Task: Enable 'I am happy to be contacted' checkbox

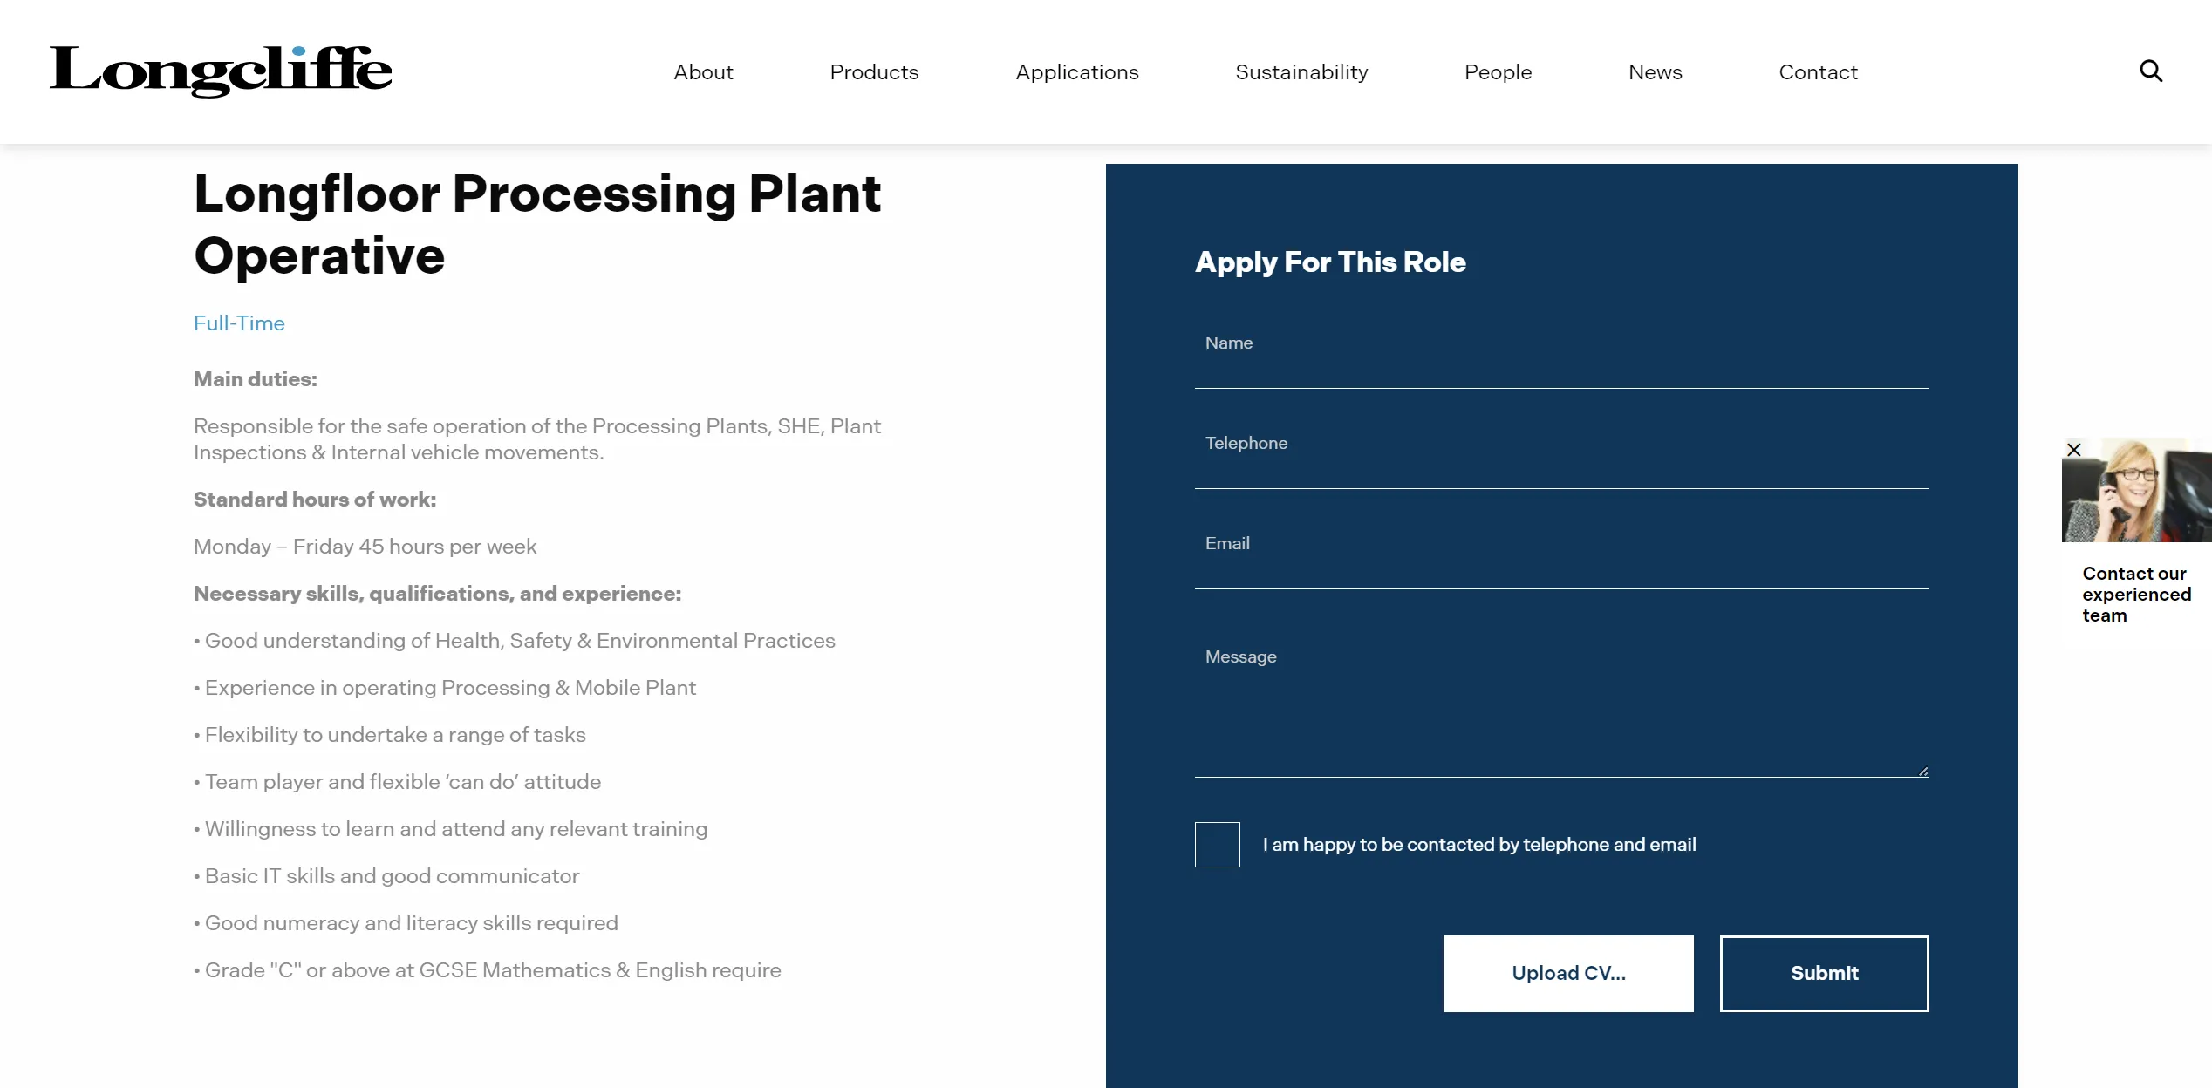Action: tap(1217, 844)
